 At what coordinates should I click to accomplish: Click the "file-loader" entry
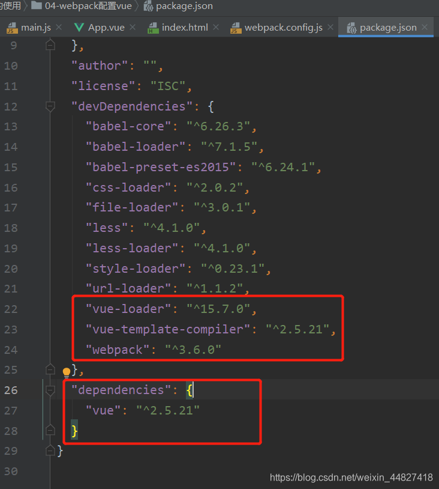(x=171, y=208)
